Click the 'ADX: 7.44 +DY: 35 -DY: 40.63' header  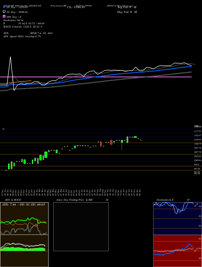pos(23,205)
